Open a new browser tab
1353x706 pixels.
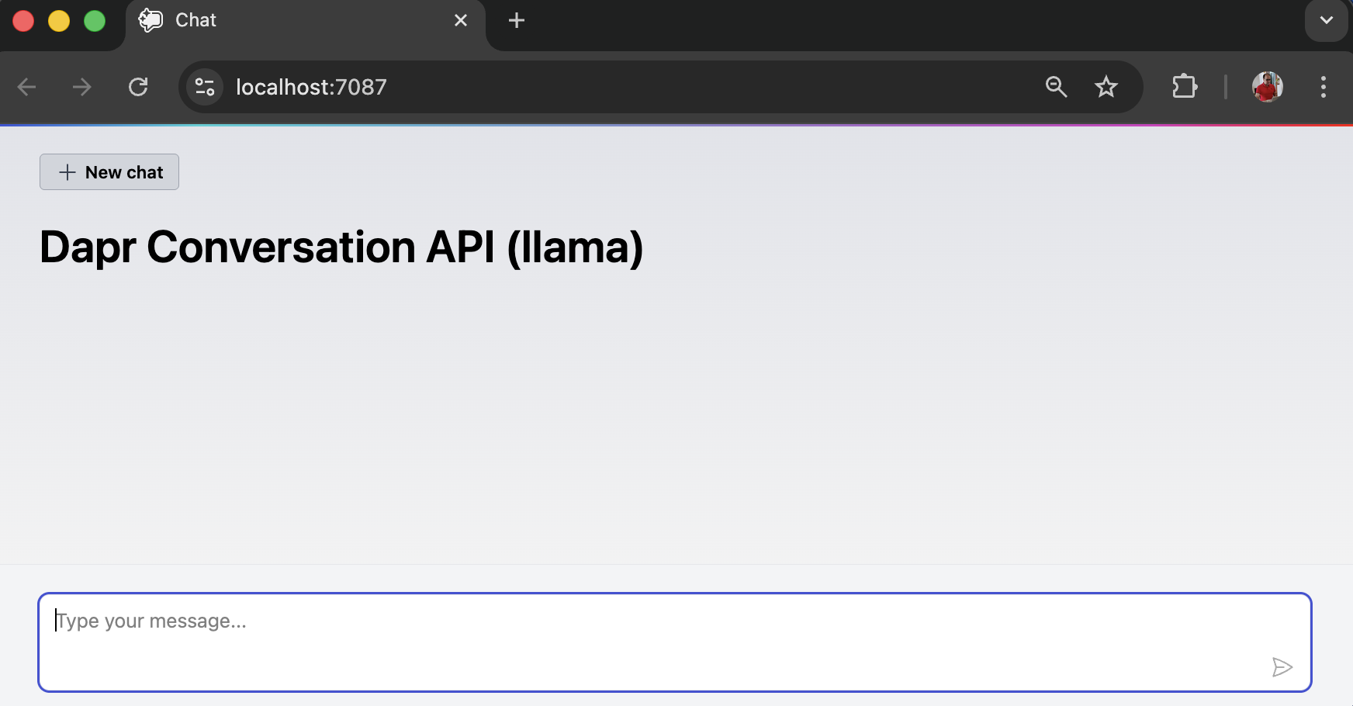tap(517, 20)
